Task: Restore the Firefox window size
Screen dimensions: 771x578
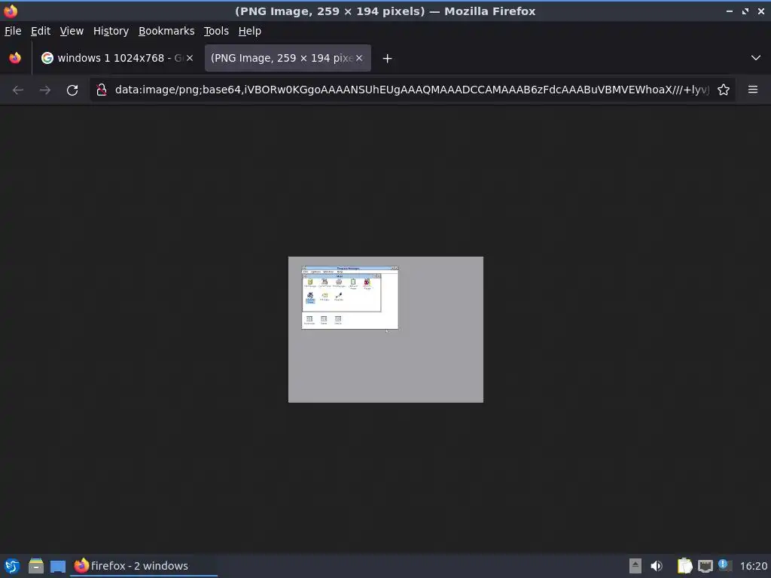Action: (x=745, y=11)
